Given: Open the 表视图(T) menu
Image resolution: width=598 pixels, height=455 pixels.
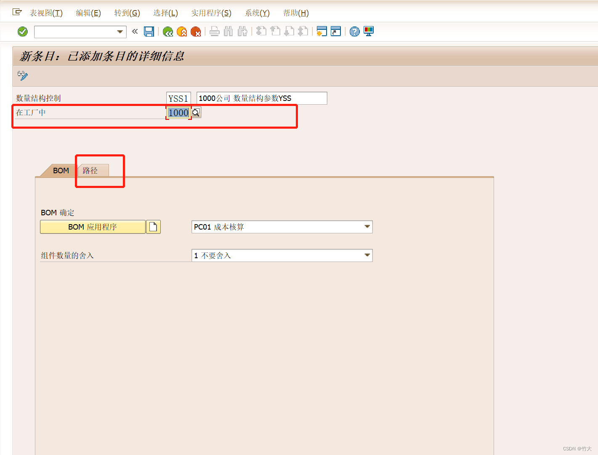Looking at the screenshot, I should 46,13.
